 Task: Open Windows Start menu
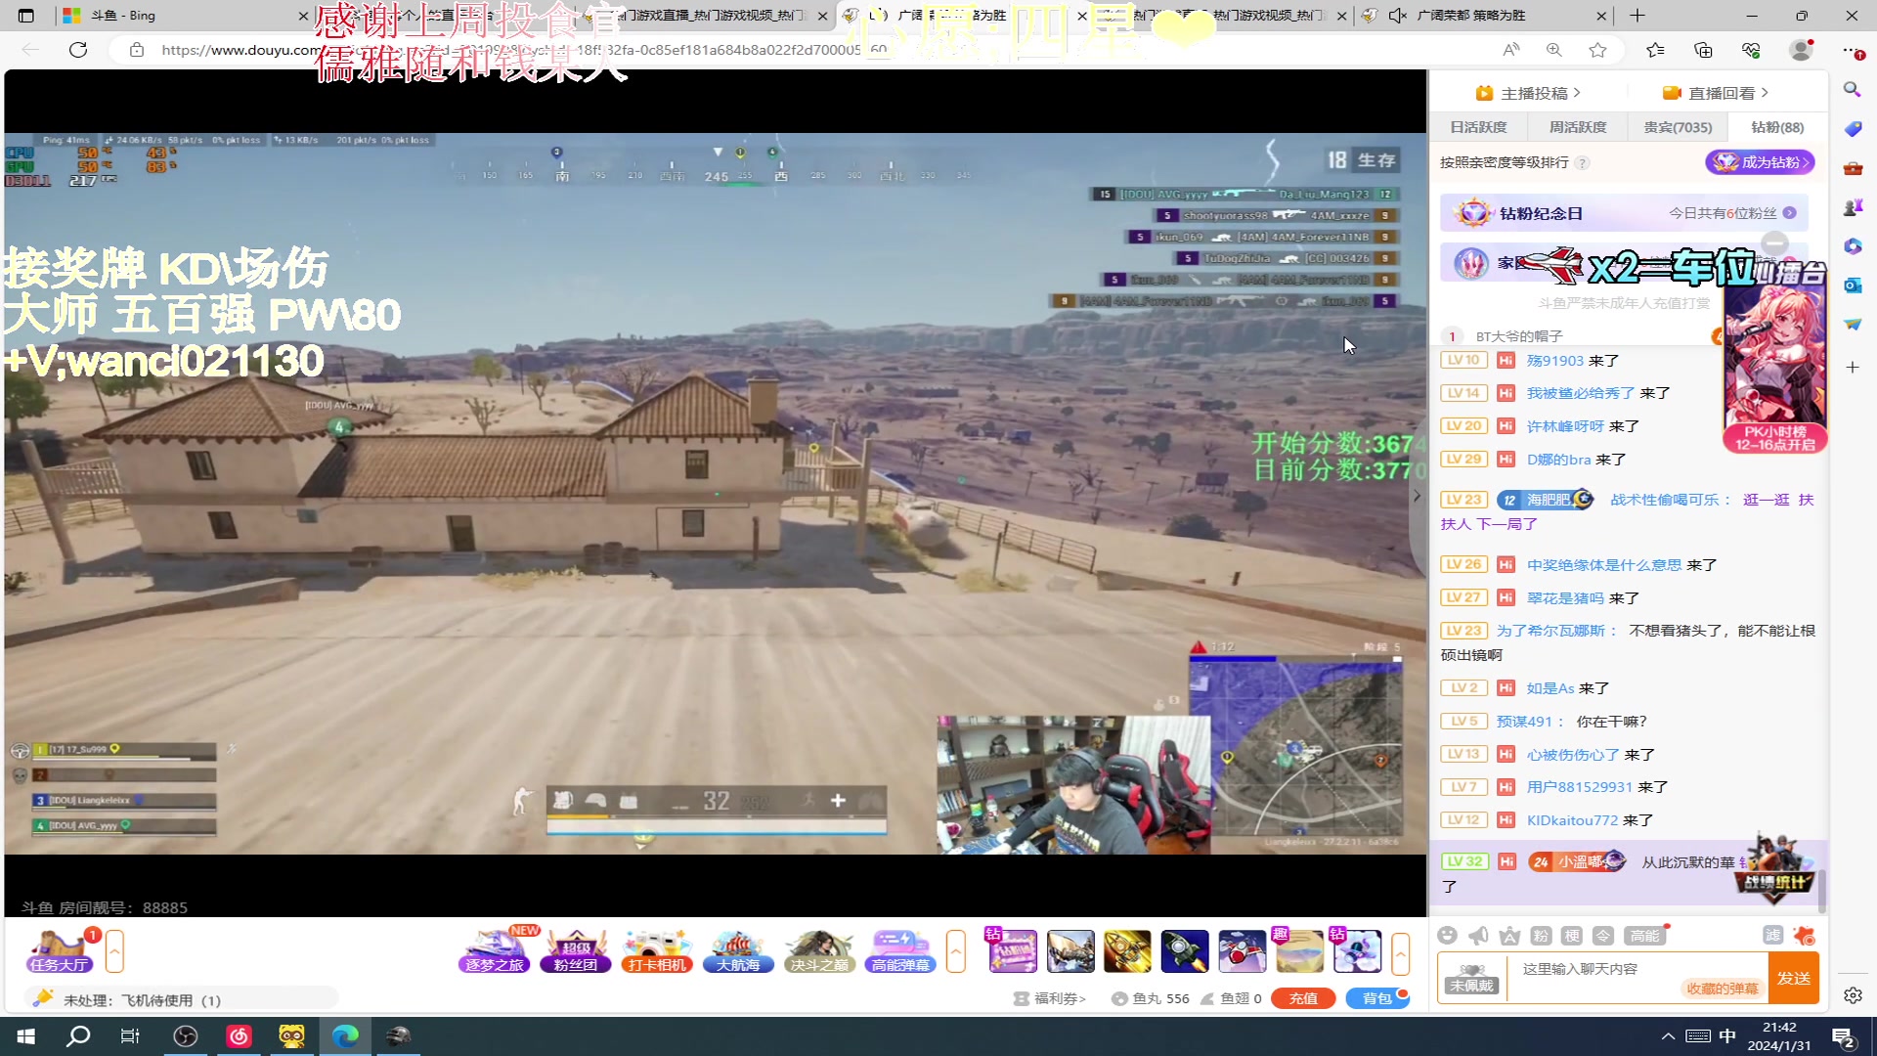click(26, 1036)
